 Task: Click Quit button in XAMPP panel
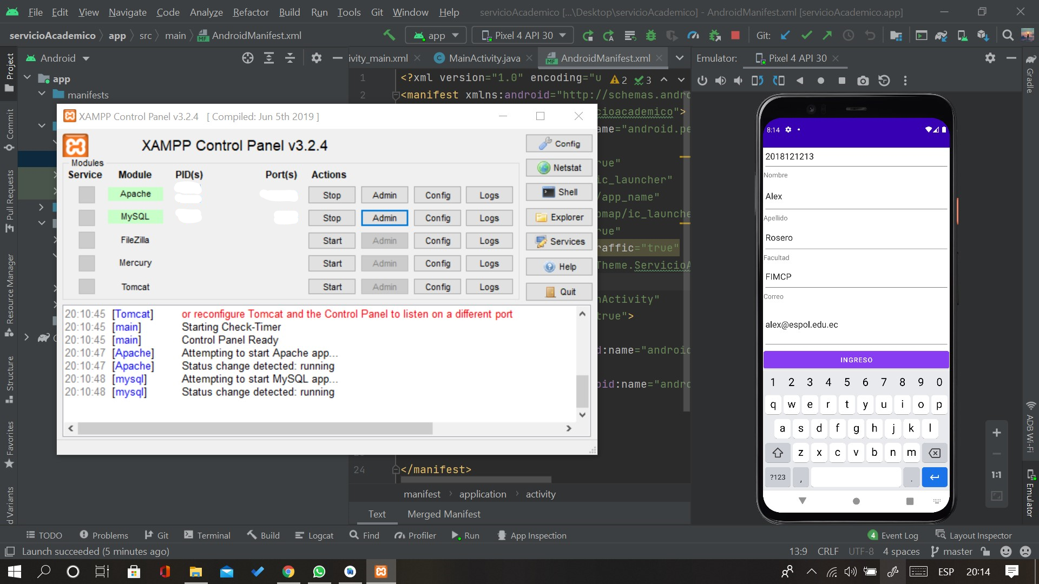559,292
